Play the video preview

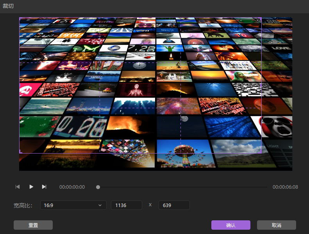(31, 187)
